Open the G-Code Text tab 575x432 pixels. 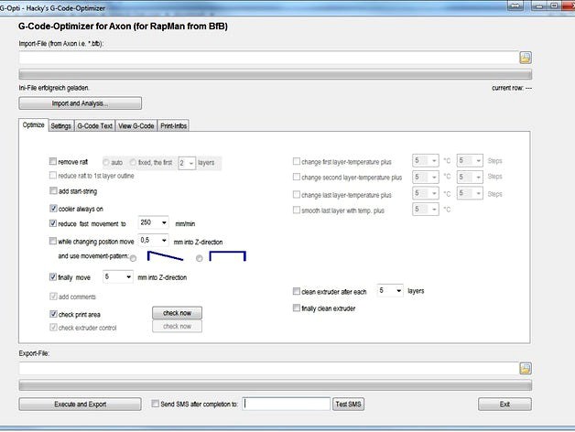[x=95, y=125]
